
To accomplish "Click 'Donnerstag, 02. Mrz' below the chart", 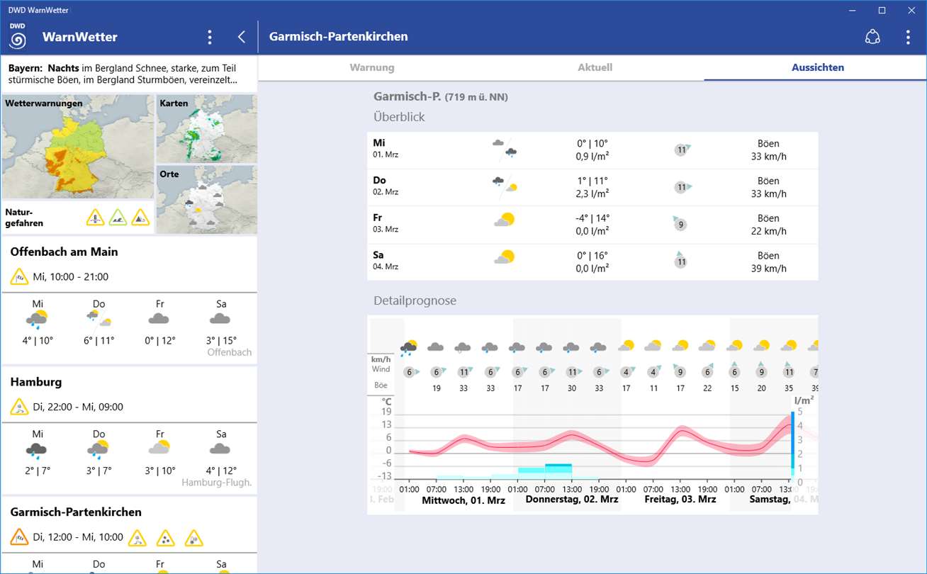I will tap(572, 500).
